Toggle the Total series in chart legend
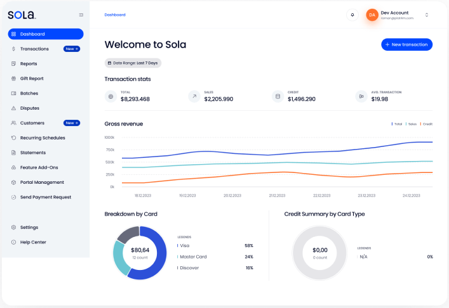Image resolution: width=449 pixels, height=308 pixels. coord(398,124)
